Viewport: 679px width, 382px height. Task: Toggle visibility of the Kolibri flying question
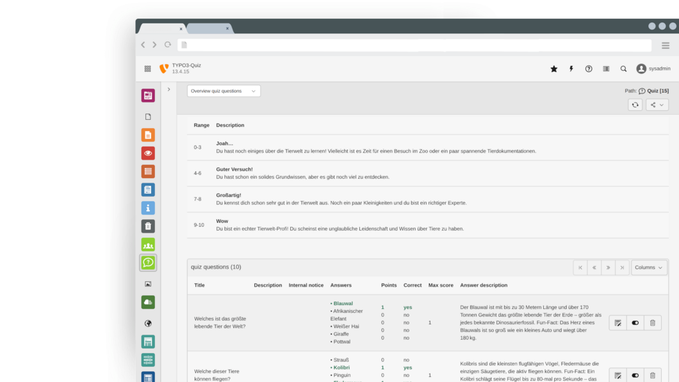pos(635,375)
